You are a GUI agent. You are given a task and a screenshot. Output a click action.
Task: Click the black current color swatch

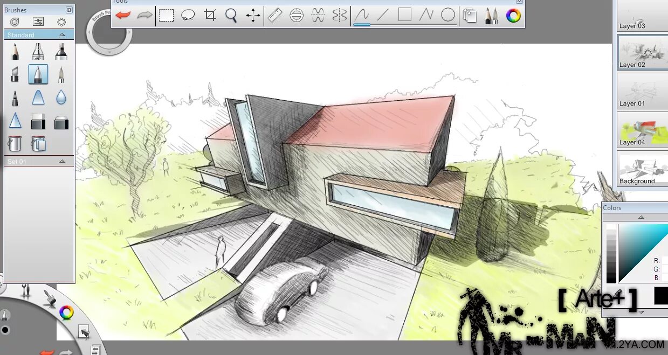661,296
